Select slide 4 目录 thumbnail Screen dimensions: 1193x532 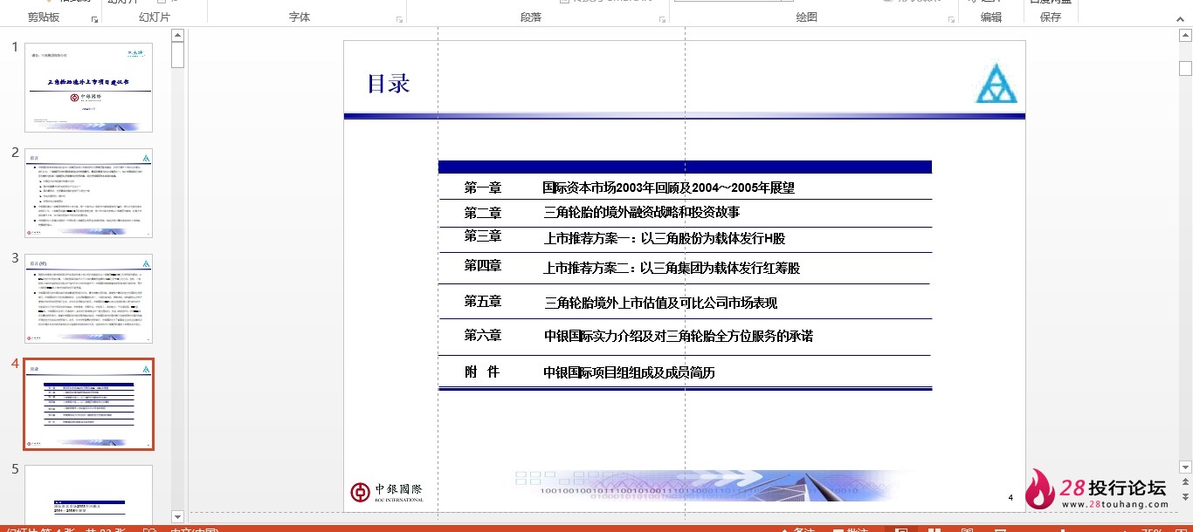tap(88, 404)
